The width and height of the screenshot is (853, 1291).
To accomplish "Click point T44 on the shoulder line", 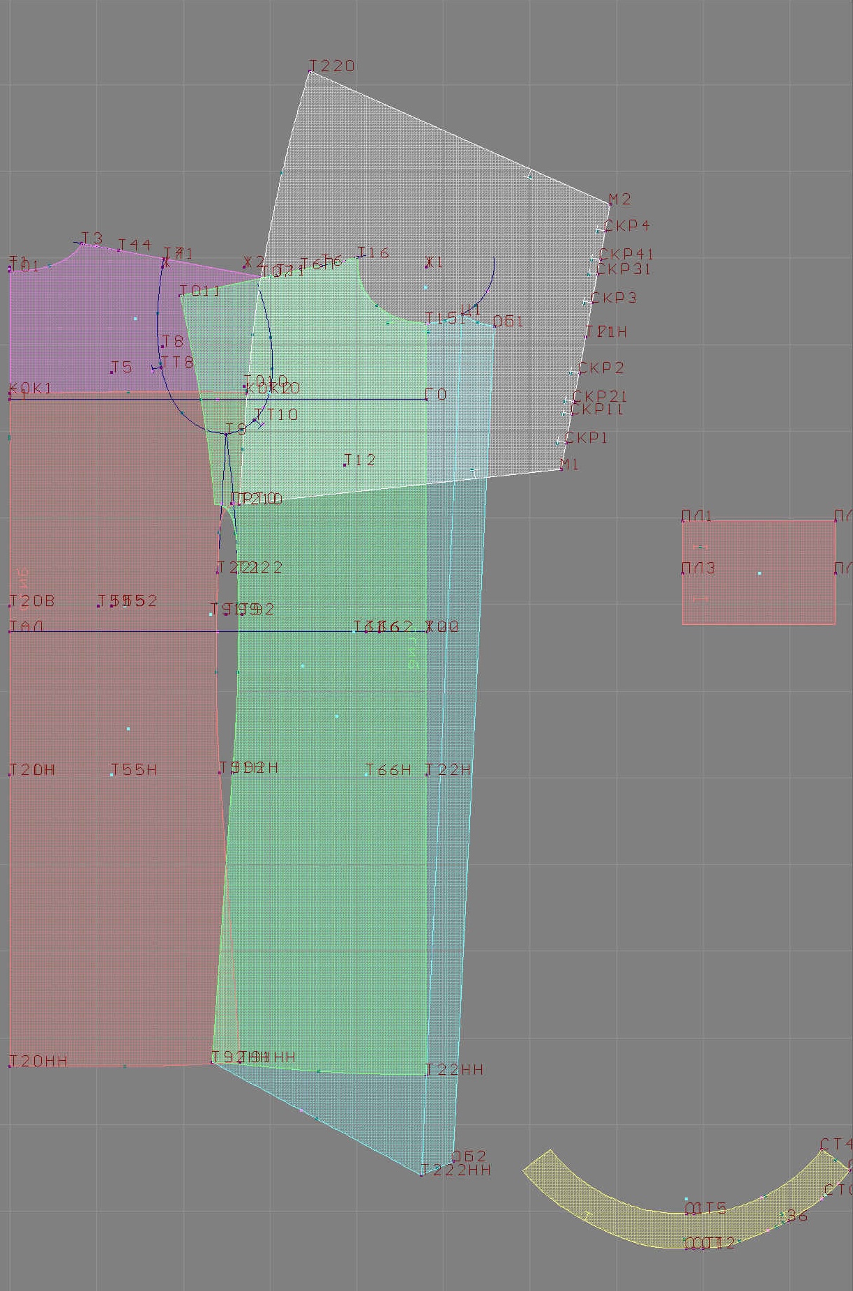I will pyautogui.click(x=119, y=250).
